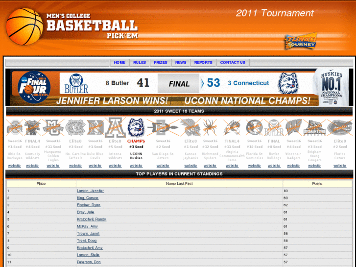Open player Larson, Jennifer
Image resolution: width=356 pixels, height=267 pixels.
(x=91, y=191)
